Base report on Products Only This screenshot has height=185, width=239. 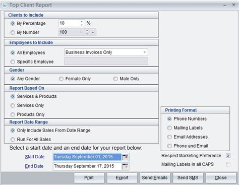[x=13, y=114]
